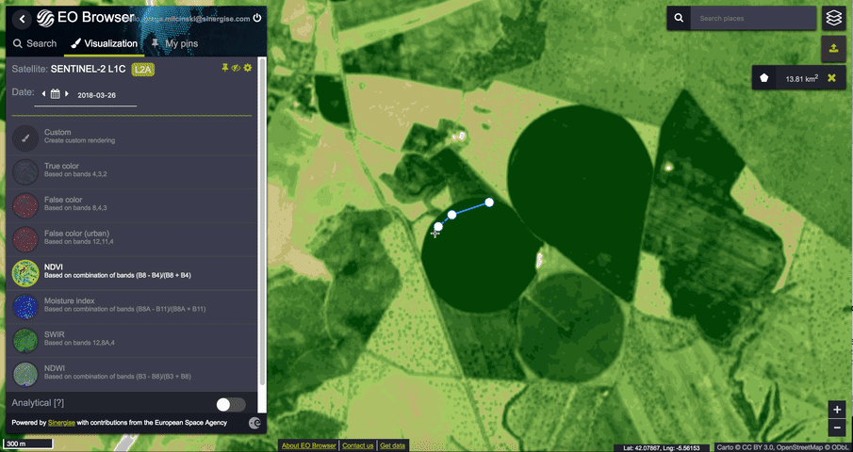Image resolution: width=853 pixels, height=452 pixels.
Task: Remove the drawn area with yellow X
Action: 831,78
